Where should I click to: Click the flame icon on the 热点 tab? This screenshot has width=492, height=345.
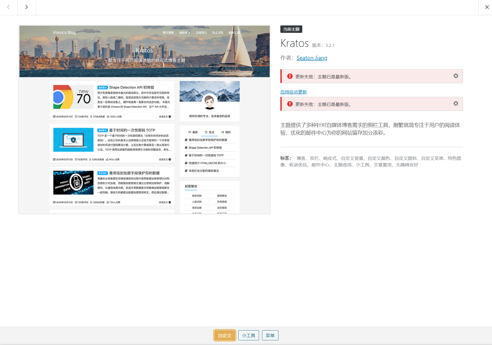click(x=206, y=132)
